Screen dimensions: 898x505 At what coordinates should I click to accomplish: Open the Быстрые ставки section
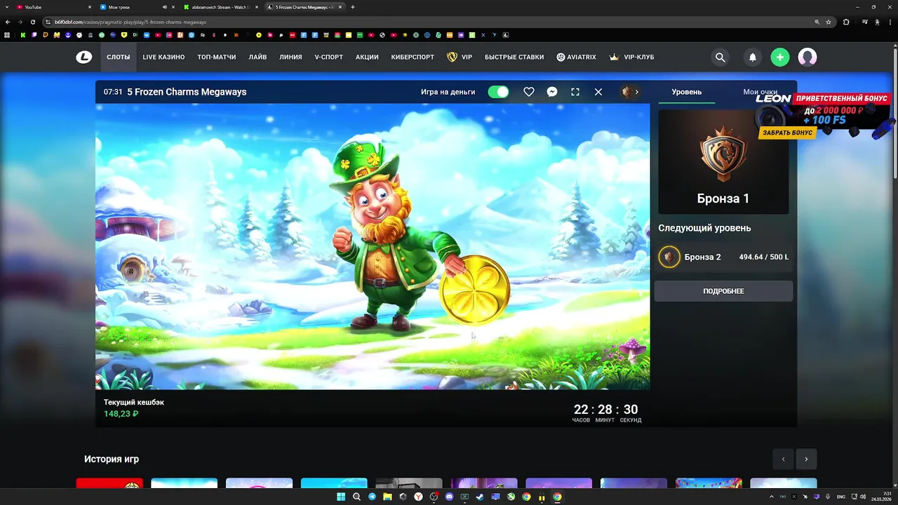coord(514,57)
